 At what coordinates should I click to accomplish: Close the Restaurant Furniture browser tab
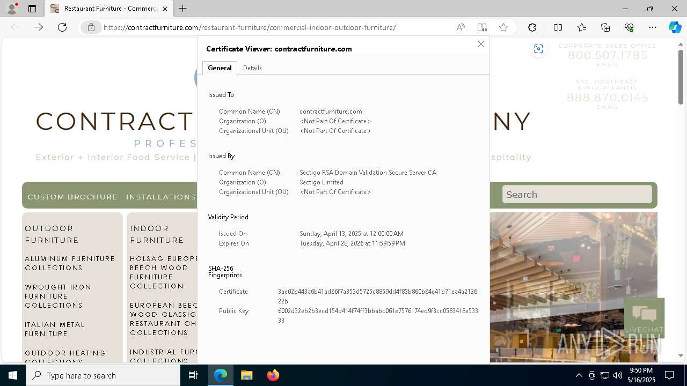pos(165,9)
